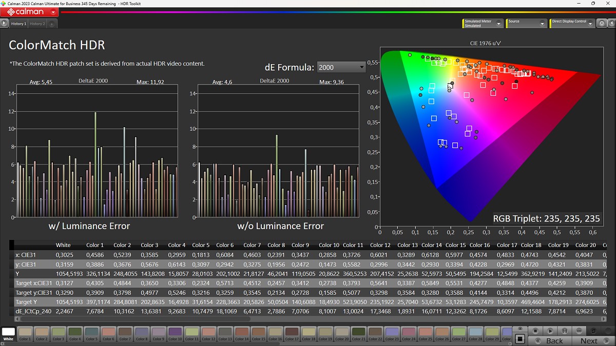Click the 'RGB Triplet: 235, 235, 235' readout
This screenshot has height=346, width=616.
546,219
